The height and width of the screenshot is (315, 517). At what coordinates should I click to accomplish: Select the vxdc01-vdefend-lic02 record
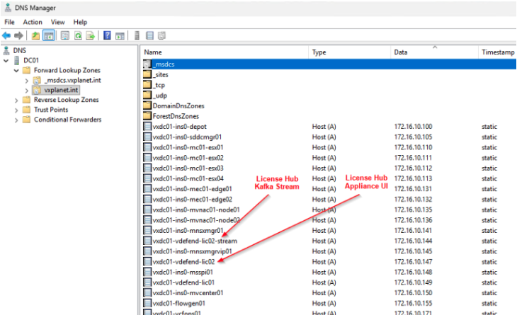tap(183, 262)
